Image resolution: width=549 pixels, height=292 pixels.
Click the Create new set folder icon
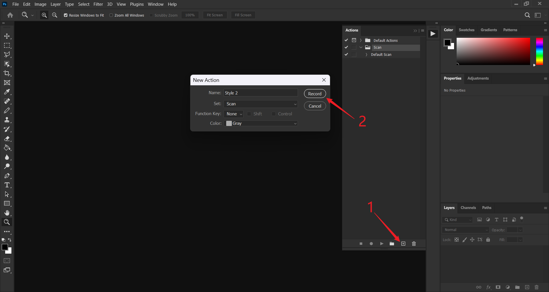pyautogui.click(x=392, y=244)
